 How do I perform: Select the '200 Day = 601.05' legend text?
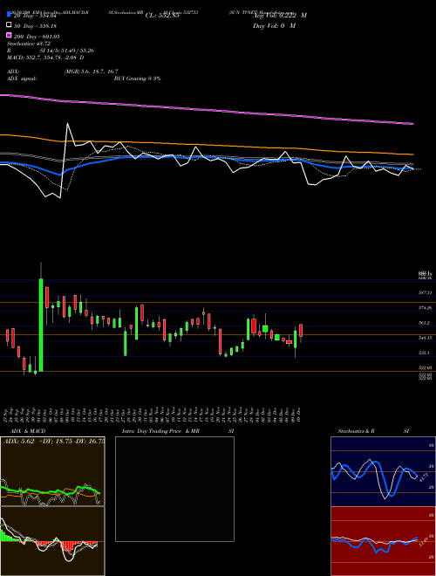(37, 37)
